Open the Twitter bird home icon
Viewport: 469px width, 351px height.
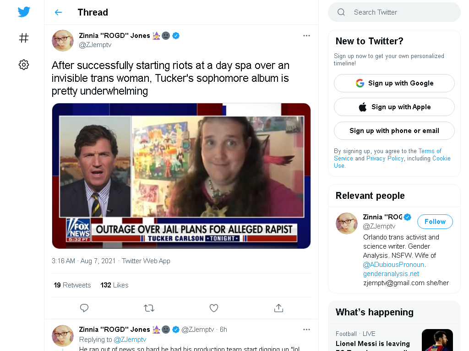(24, 12)
